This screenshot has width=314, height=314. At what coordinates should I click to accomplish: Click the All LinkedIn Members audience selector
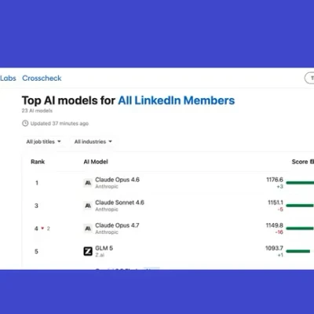177,100
